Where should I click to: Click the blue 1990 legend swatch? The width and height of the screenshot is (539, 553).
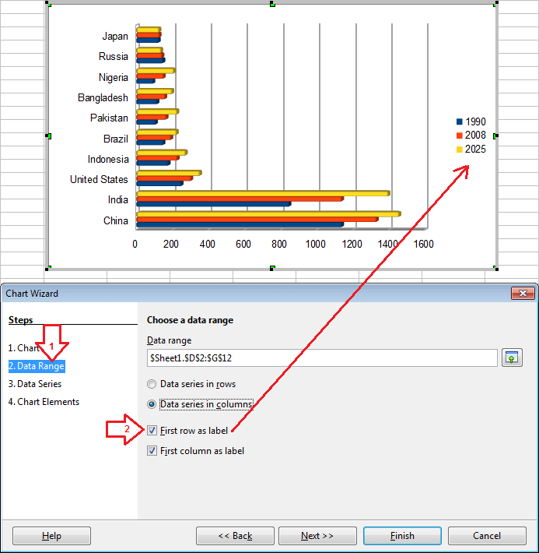[459, 122]
